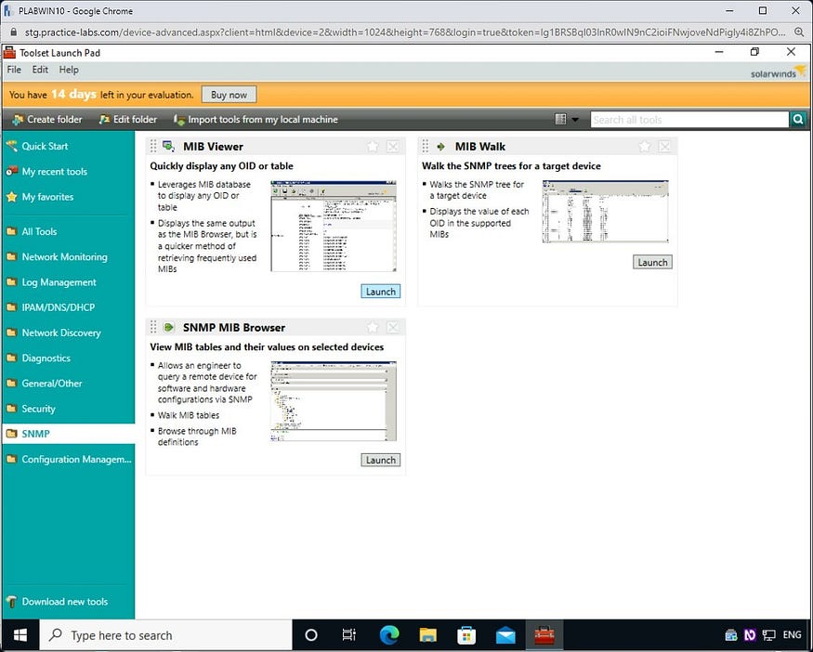Open SNMP MIB Browser screenshot thumbnail
This screenshot has width=813, height=652.
pyautogui.click(x=334, y=401)
